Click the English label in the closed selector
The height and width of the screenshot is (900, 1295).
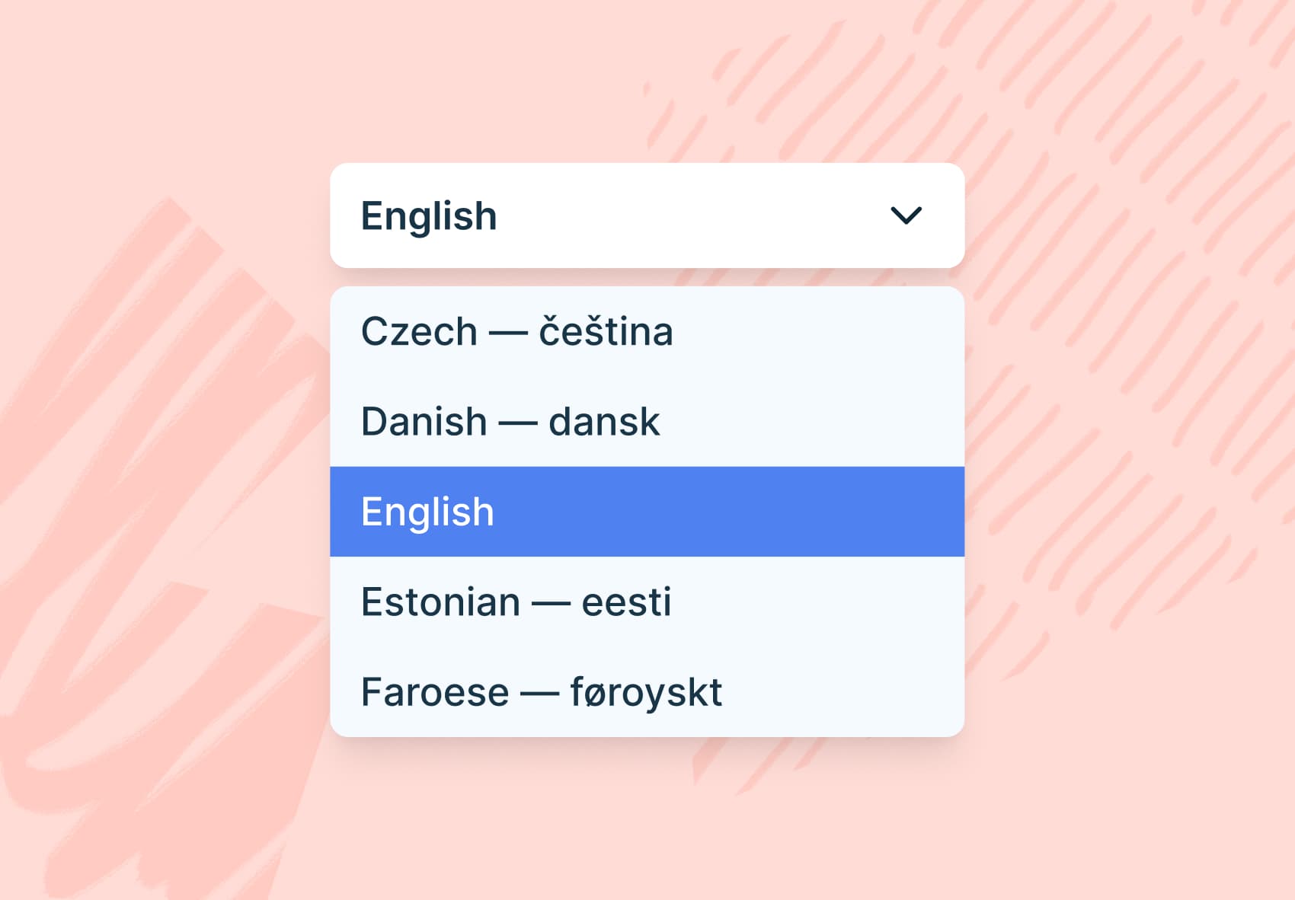[x=428, y=215]
